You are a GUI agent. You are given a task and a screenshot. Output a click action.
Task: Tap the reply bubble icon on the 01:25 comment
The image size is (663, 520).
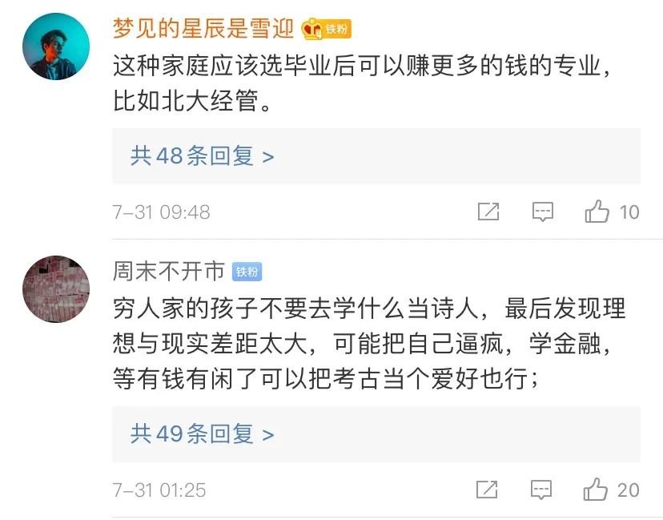pos(543,489)
